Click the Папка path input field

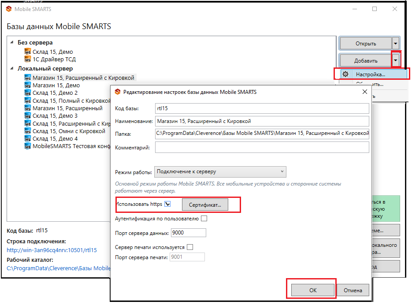click(262, 134)
